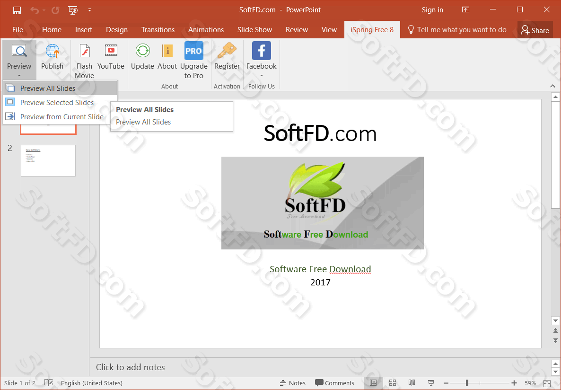Viewport: 561px width, 390px height.
Task: Click Sign in in the title bar
Action: pos(432,9)
